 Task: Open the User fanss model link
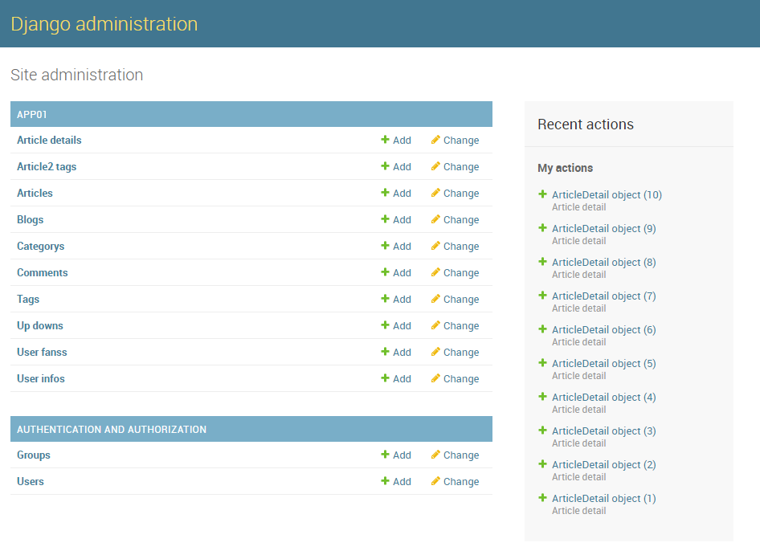click(x=42, y=352)
